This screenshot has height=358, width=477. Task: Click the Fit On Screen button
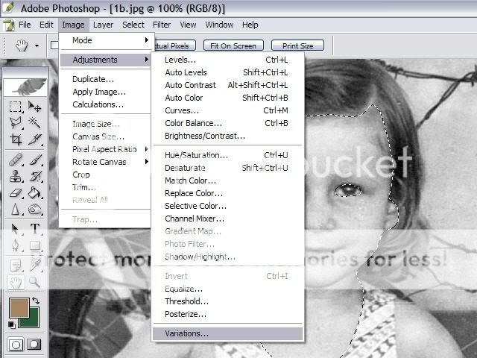coord(233,45)
